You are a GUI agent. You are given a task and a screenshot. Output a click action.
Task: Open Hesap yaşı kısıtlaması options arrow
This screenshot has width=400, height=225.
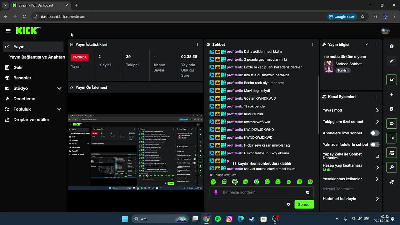pos(377,167)
